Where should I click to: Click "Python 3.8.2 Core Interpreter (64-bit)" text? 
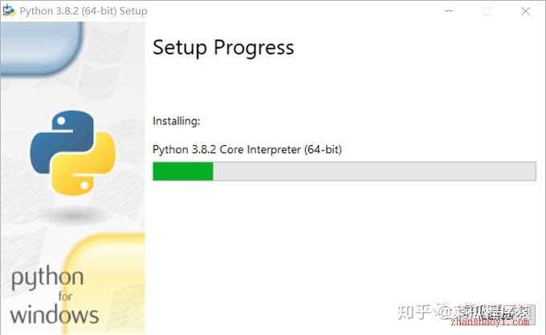[x=247, y=149]
